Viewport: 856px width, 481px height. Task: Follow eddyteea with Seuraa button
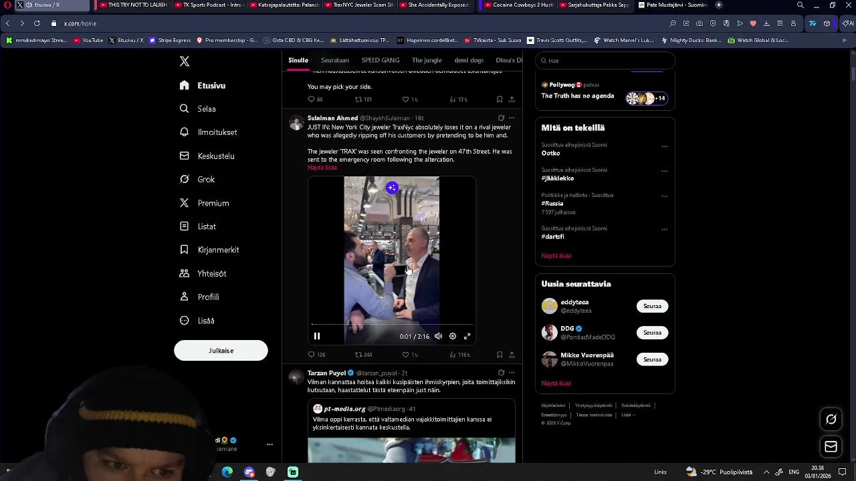652,306
